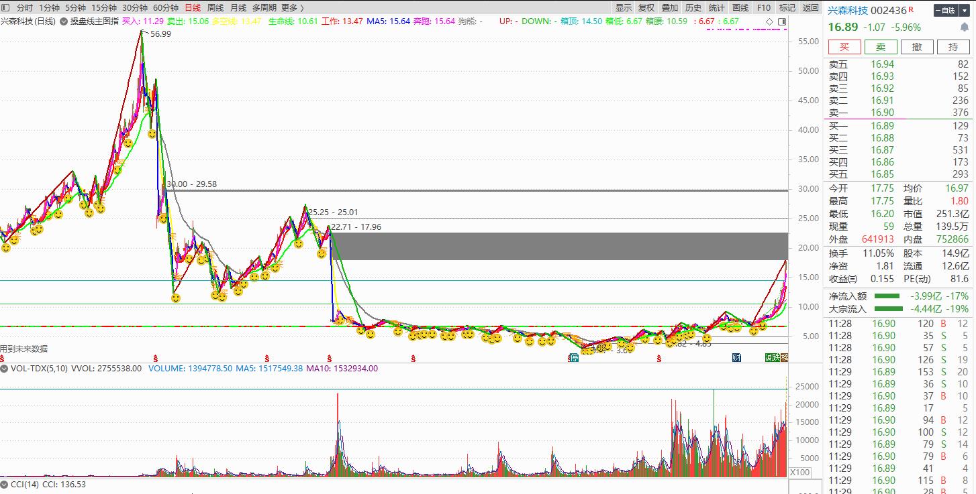Expand main chart indicator dropdown arrow
976x494 pixels.
[x=64, y=21]
